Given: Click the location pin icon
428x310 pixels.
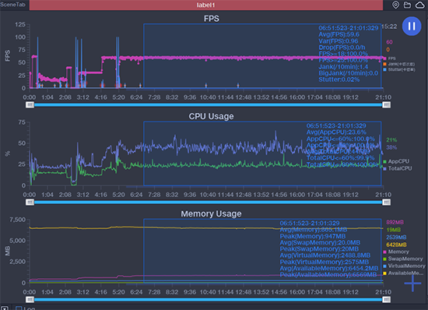Looking at the screenshot, I should pos(395,5).
